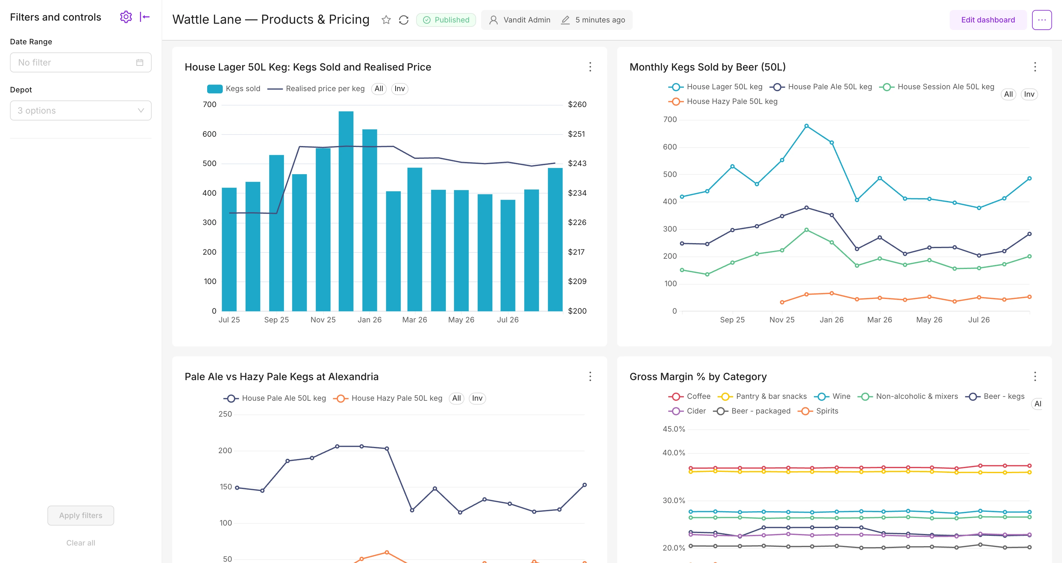Favorite the dashboard with the star icon
The width and height of the screenshot is (1062, 563).
pyautogui.click(x=386, y=20)
